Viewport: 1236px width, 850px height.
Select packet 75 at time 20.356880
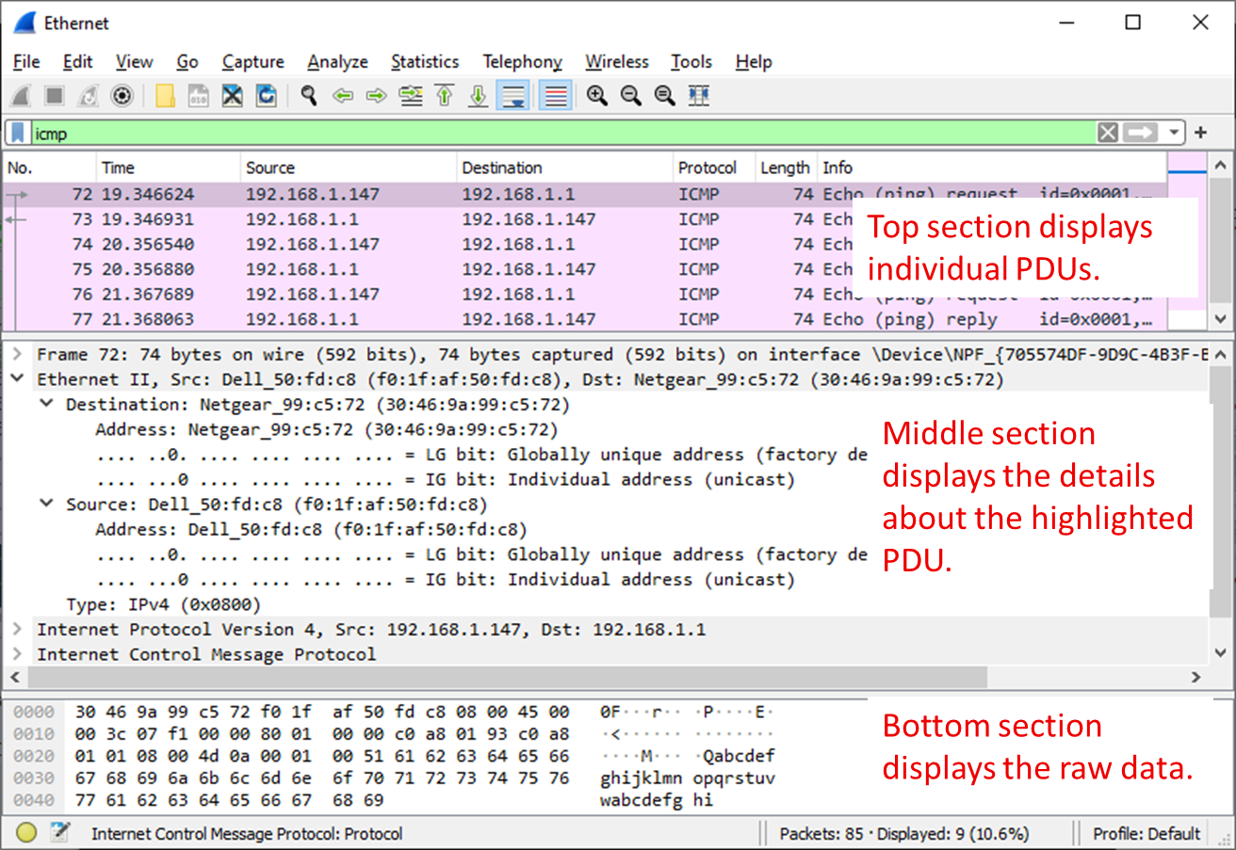point(584,269)
